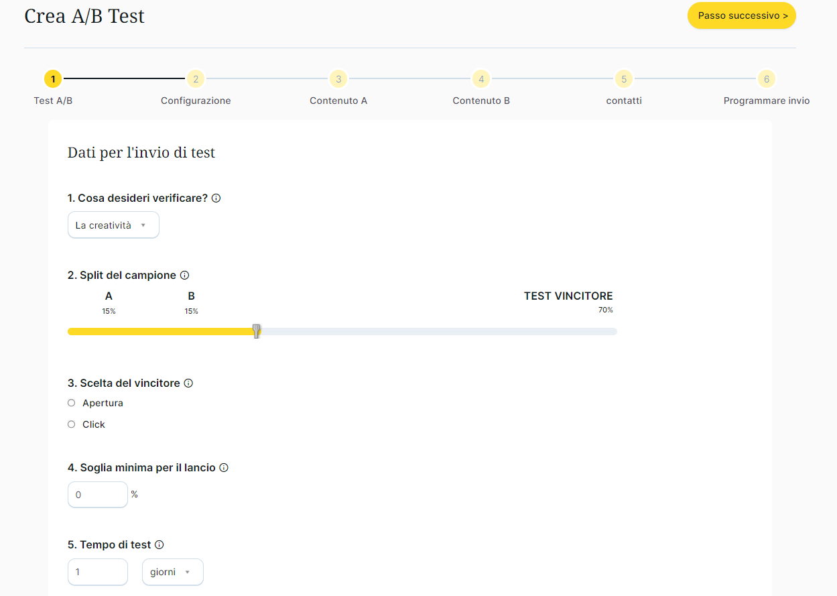Jump to step 3 Contenuto A
Image resolution: width=837 pixels, height=596 pixels.
pyautogui.click(x=338, y=79)
